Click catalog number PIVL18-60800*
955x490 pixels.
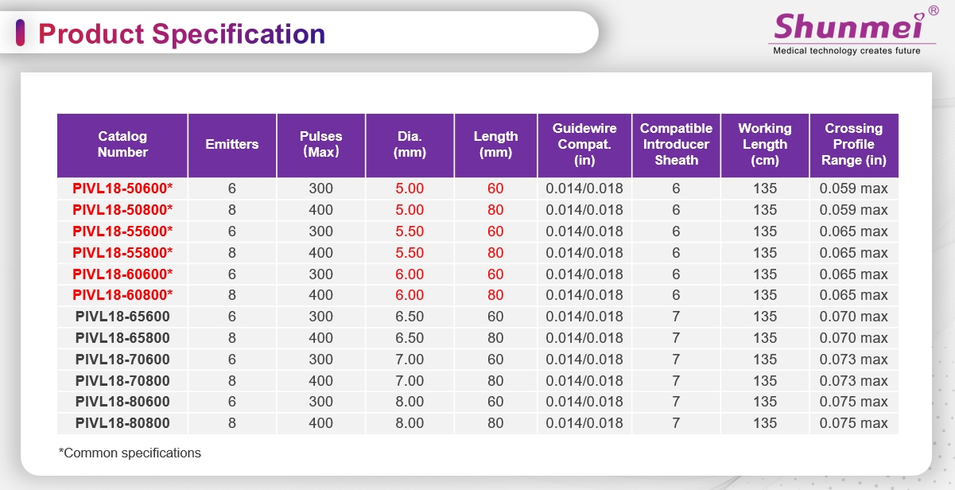122,295
